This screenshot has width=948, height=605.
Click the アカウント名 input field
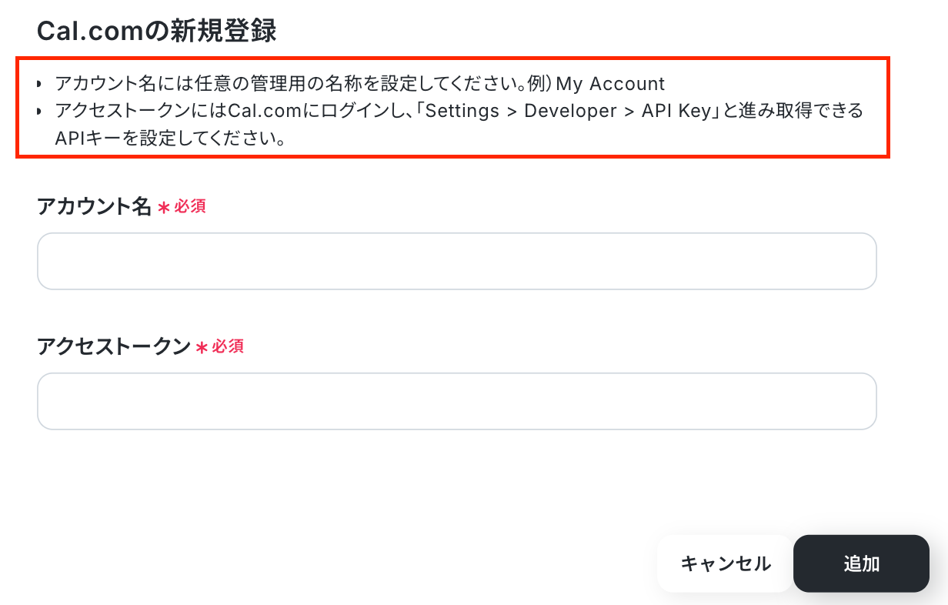[x=456, y=261]
